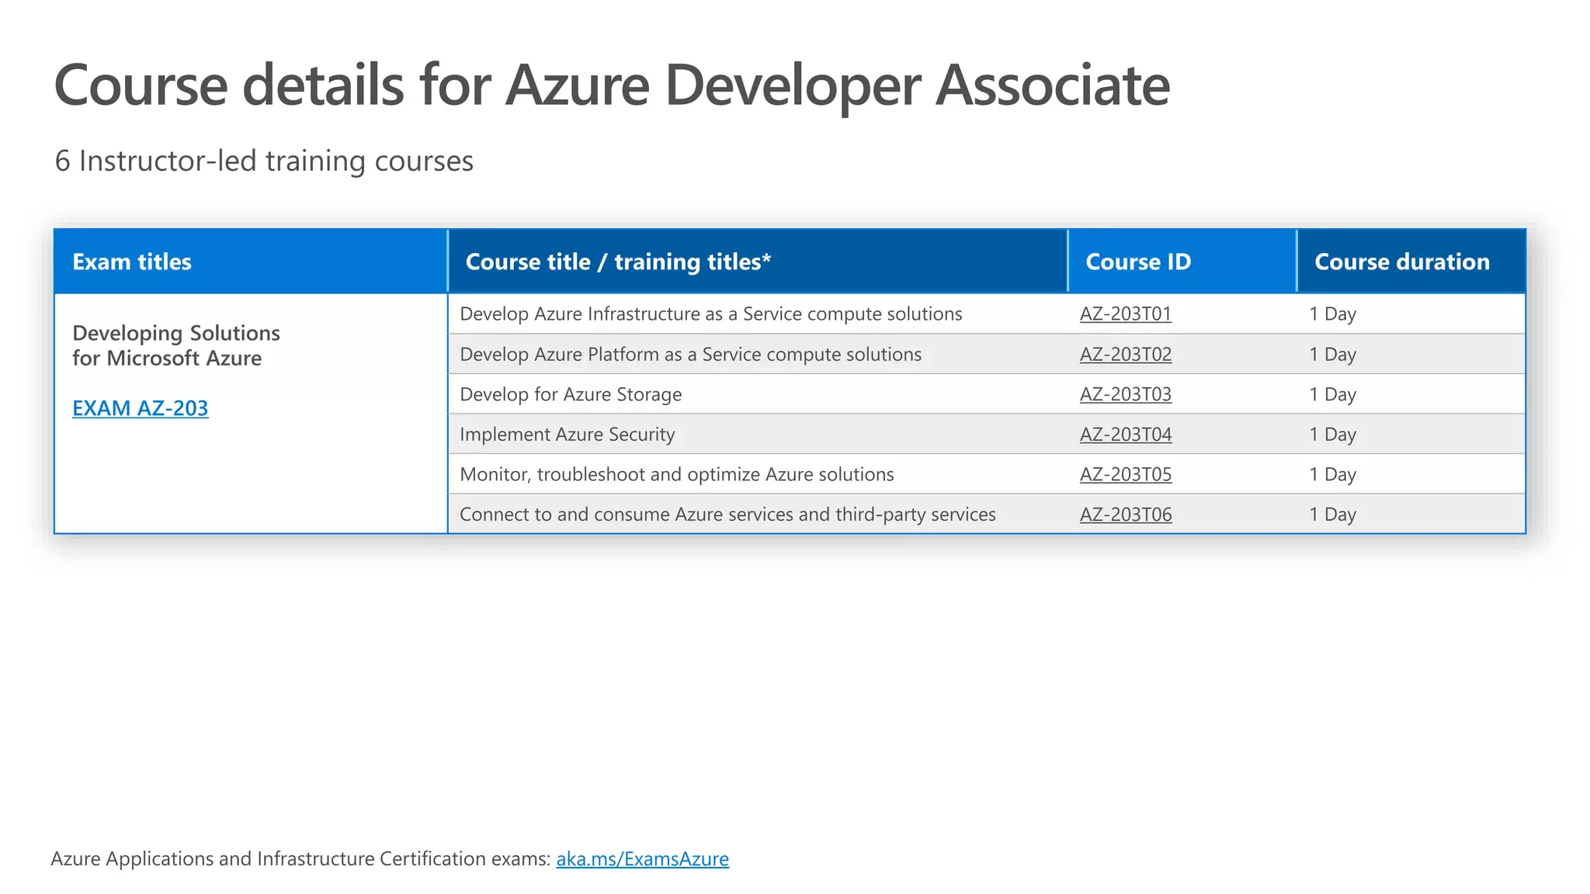
Task: Click footer text 'Azure Applications and Infrastructure Certification exams:'
Action: 300,859
